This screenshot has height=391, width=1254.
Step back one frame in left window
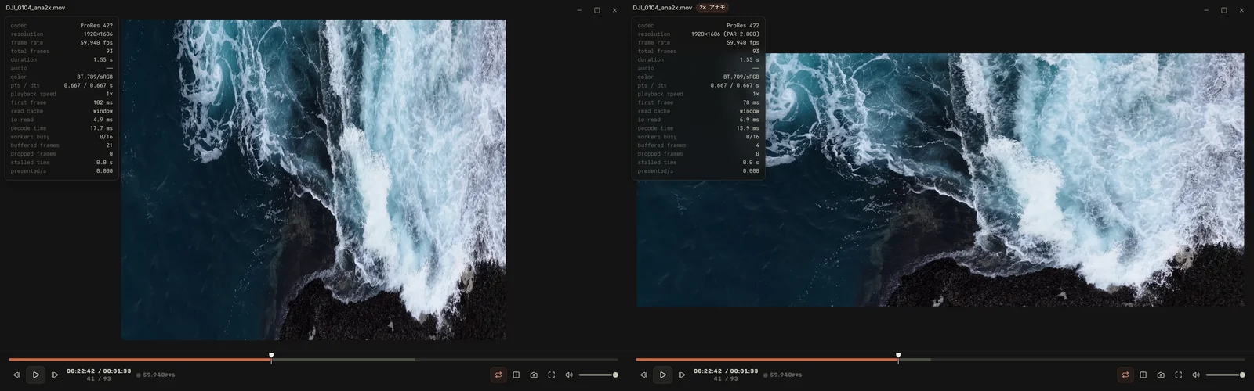16,375
